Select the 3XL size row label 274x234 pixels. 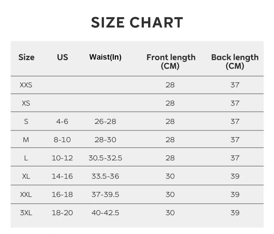point(26,213)
